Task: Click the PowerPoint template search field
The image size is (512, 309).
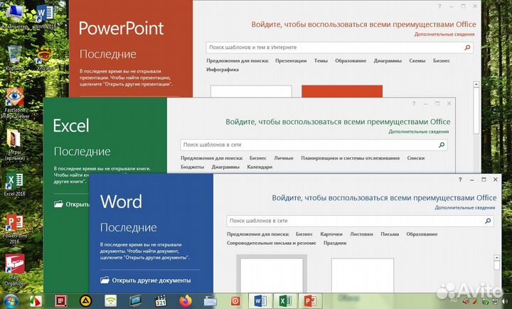Action: pyautogui.click(x=339, y=48)
